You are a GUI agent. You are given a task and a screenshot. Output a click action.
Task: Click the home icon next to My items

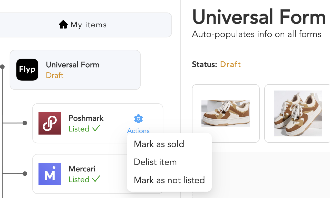tap(63, 24)
